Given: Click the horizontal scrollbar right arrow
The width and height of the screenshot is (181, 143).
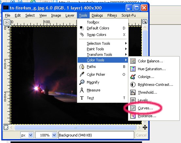Looking at the screenshot, I should pyautogui.click(x=139, y=127).
